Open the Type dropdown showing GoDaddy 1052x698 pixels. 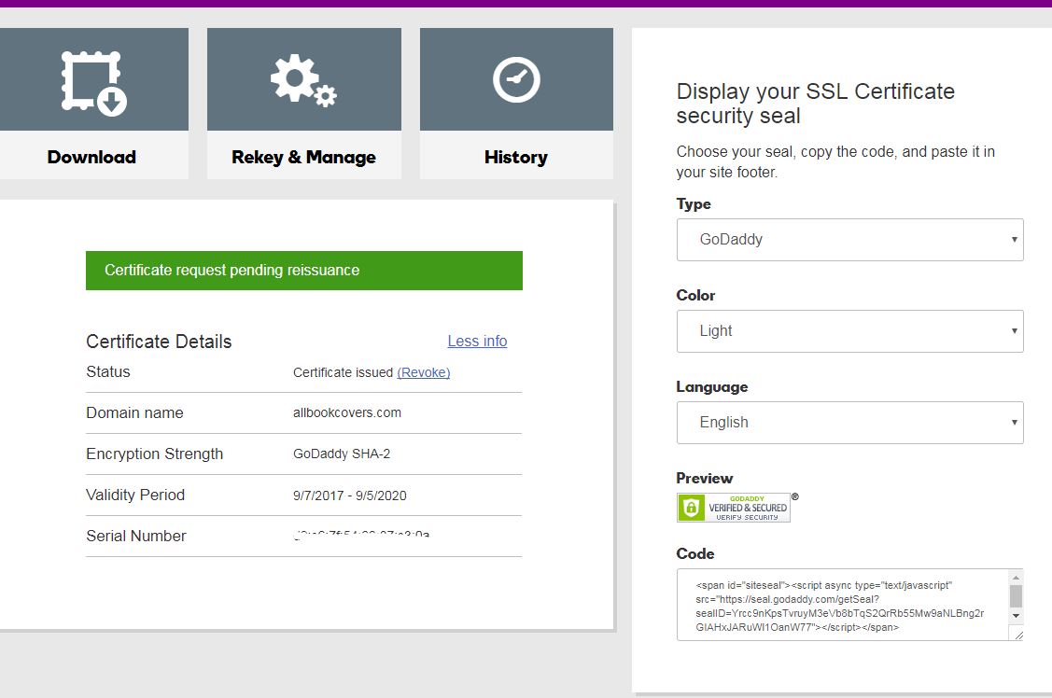[x=850, y=240]
